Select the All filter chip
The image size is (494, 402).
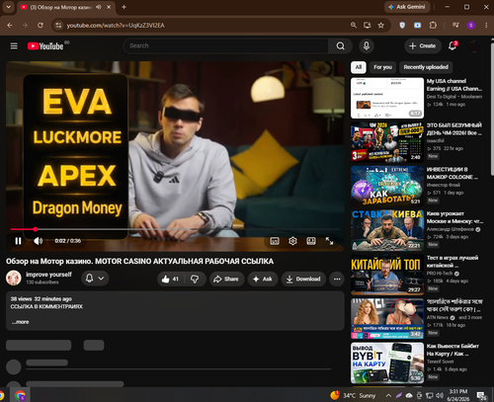coord(359,67)
